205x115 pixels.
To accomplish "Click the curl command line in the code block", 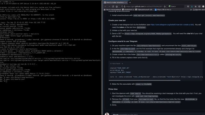I will [x=157, y=77].
